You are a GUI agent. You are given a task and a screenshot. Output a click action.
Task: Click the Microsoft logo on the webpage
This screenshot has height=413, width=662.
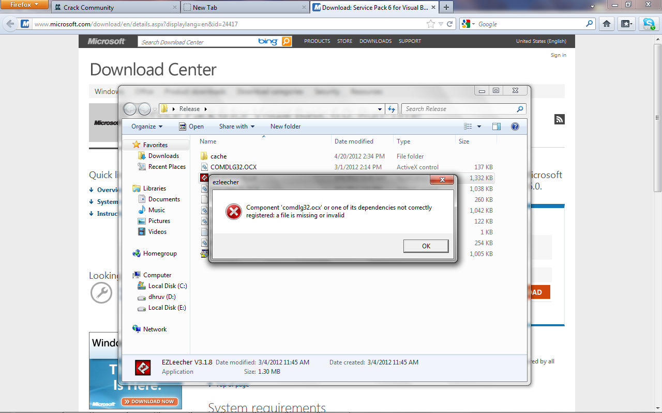(106, 41)
